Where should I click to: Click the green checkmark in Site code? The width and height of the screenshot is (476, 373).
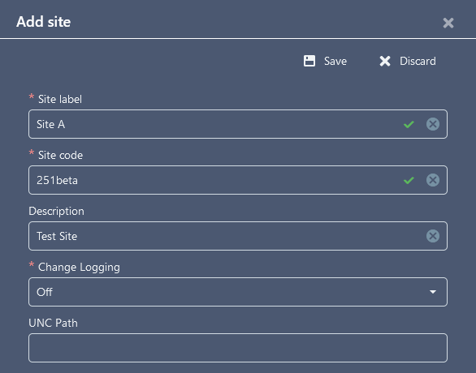coord(409,180)
